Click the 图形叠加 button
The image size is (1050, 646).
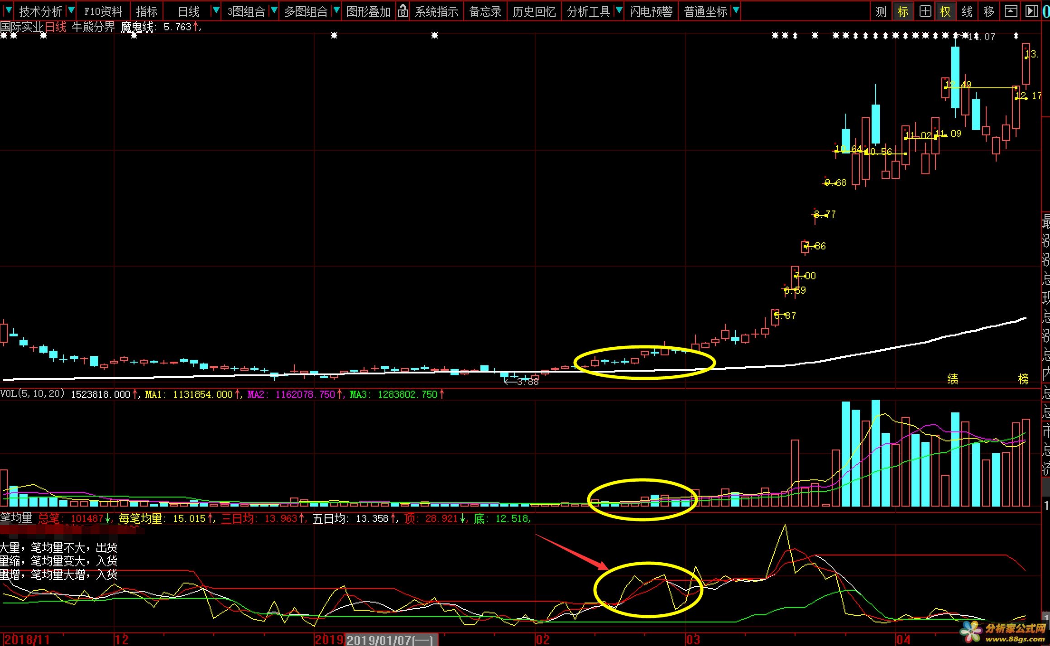369,11
